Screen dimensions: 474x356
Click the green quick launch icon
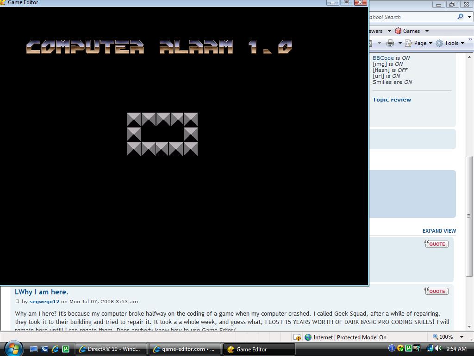pos(66,349)
